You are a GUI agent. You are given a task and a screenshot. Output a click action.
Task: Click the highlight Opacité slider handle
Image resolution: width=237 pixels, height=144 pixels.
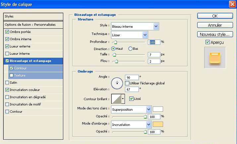[145, 117]
